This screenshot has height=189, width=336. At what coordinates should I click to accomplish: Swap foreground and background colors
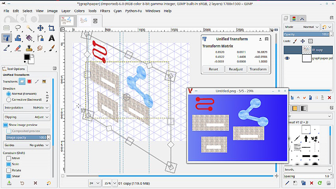tap(33, 55)
